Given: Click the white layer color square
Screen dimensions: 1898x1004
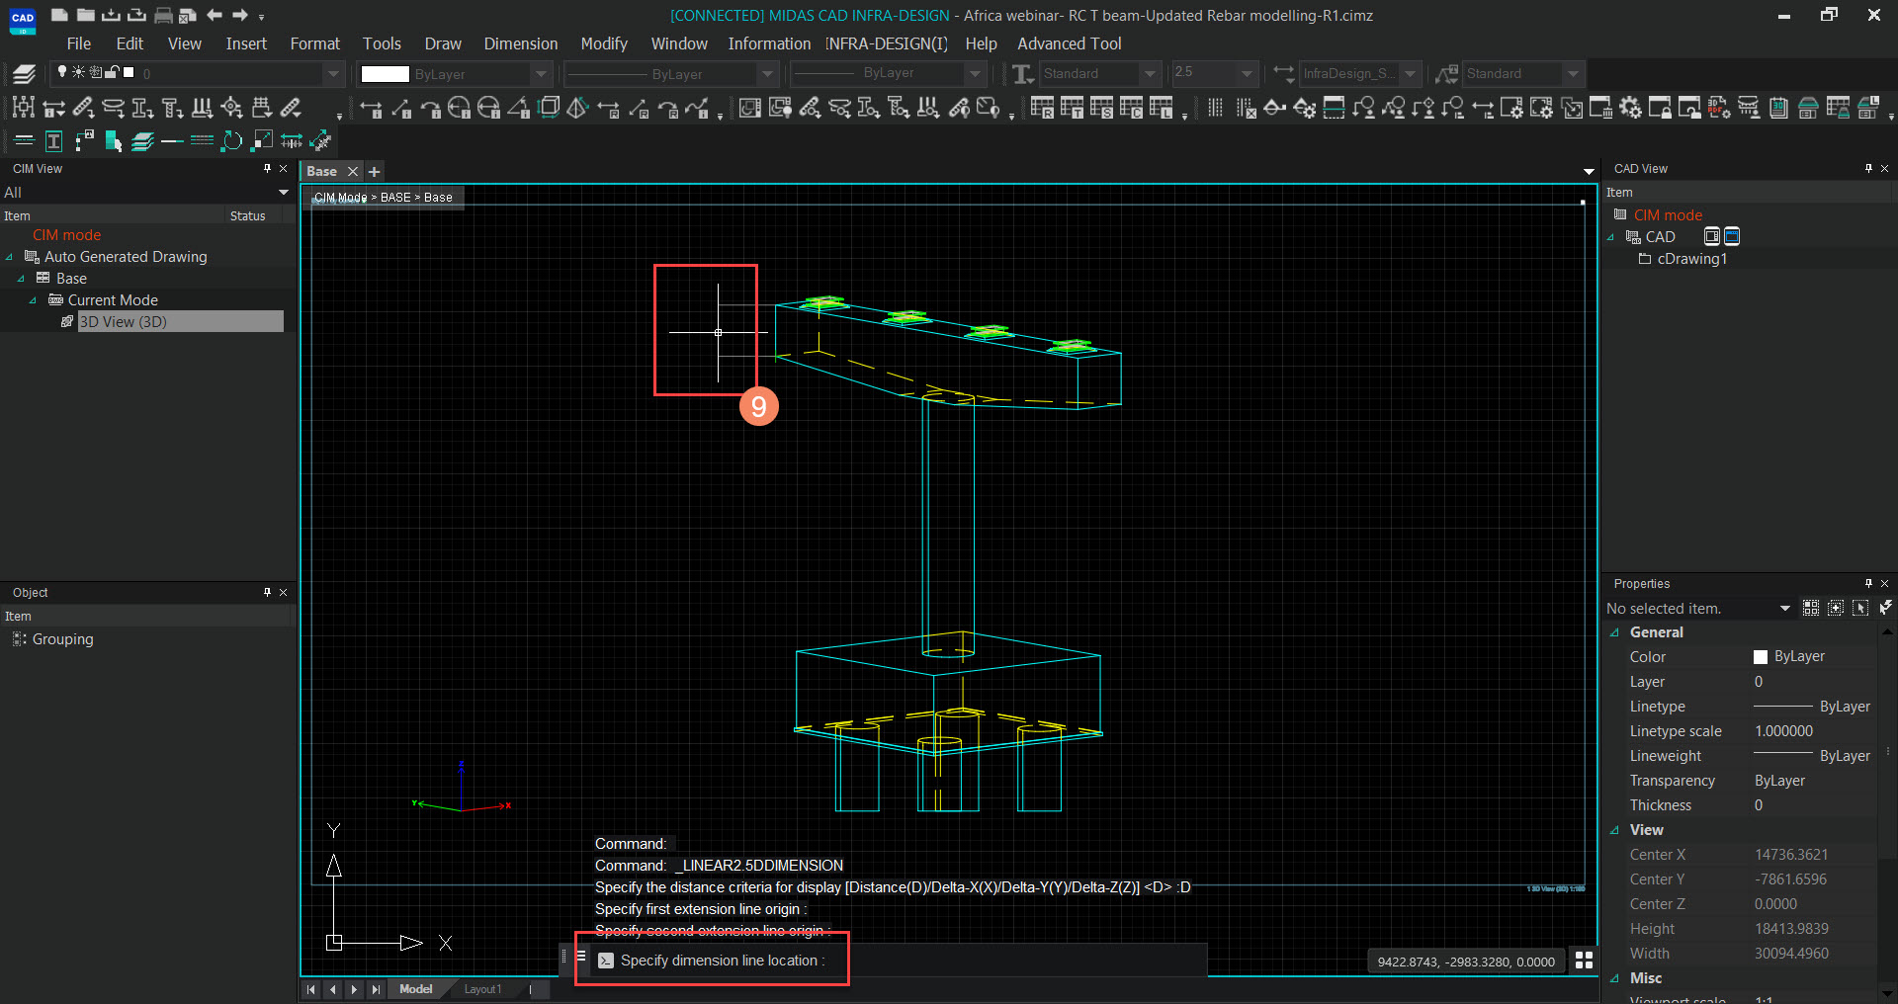Looking at the screenshot, I should pos(129,72).
